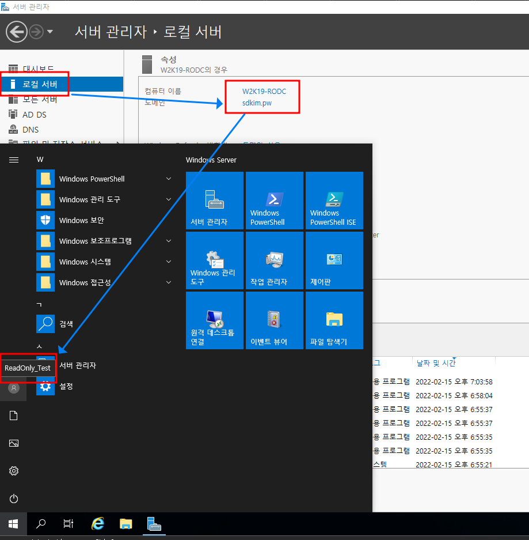Switch to Server Manager on the taskbar
Screen dimensions: 529x540
coord(154,524)
